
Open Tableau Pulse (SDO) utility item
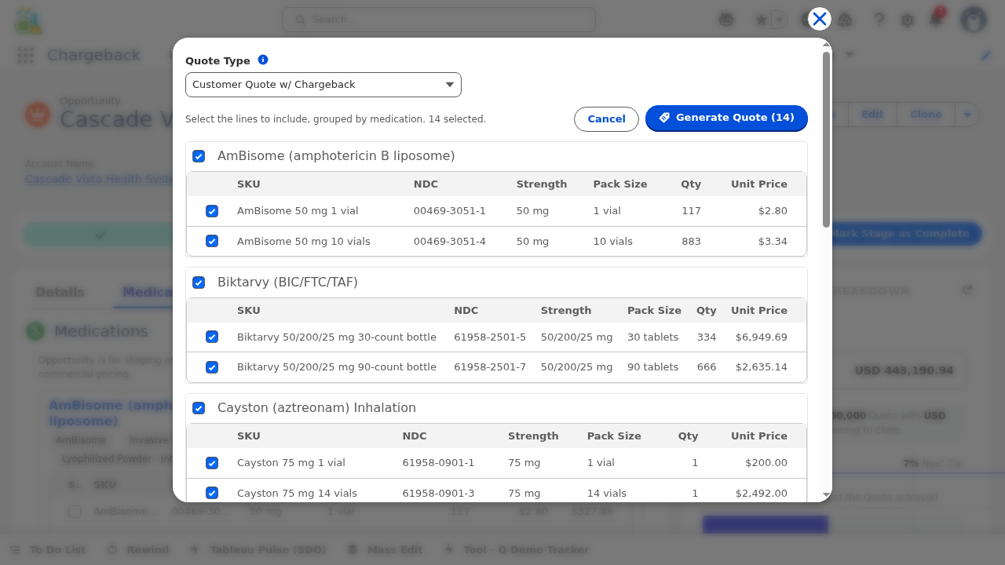[258, 549]
